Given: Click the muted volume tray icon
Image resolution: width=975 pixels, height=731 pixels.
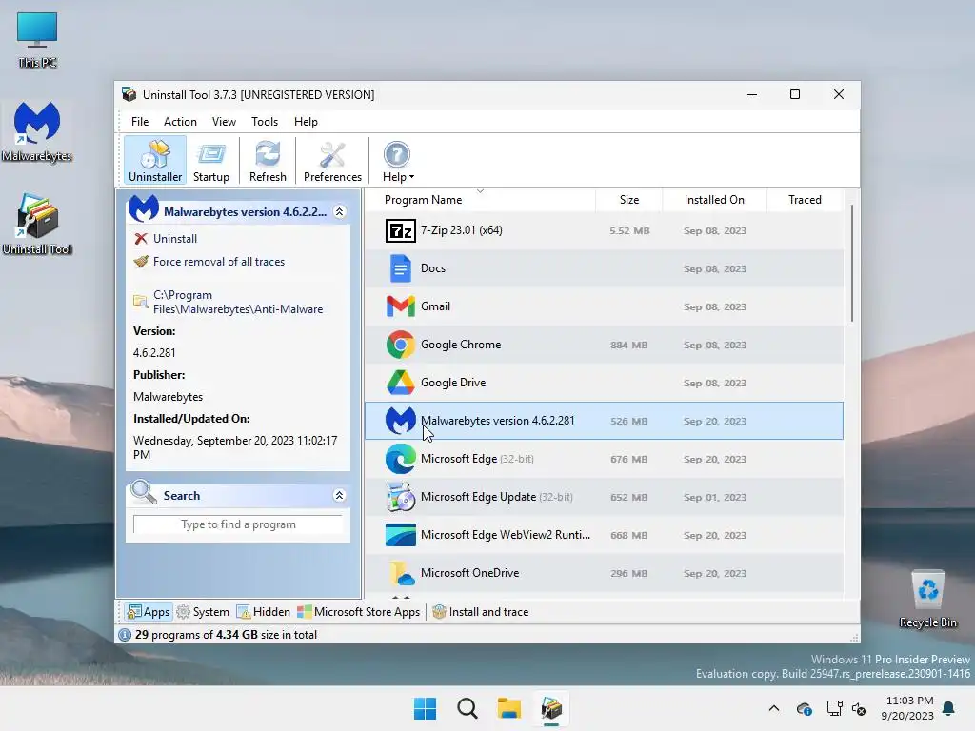Looking at the screenshot, I should pyautogui.click(x=860, y=708).
